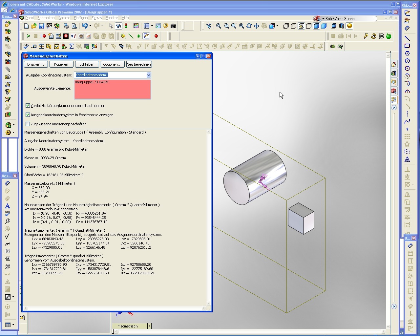Switch to Shaded With Edges display
Image resolution: width=420 pixels, height=336 pixels.
tap(316, 26)
